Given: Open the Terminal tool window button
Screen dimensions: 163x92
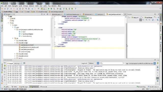Looking at the screenshot, I should pyautogui.click(x=44, y=87).
